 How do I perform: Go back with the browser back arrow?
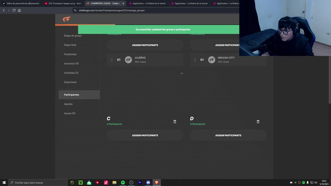point(4,10)
